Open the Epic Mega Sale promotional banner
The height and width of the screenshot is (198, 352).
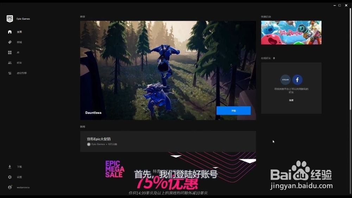[x=168, y=173]
